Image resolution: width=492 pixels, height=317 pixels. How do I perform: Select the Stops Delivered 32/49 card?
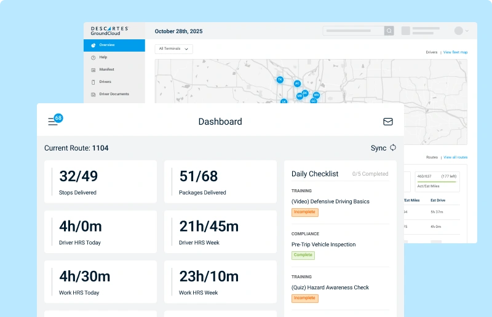100,181
